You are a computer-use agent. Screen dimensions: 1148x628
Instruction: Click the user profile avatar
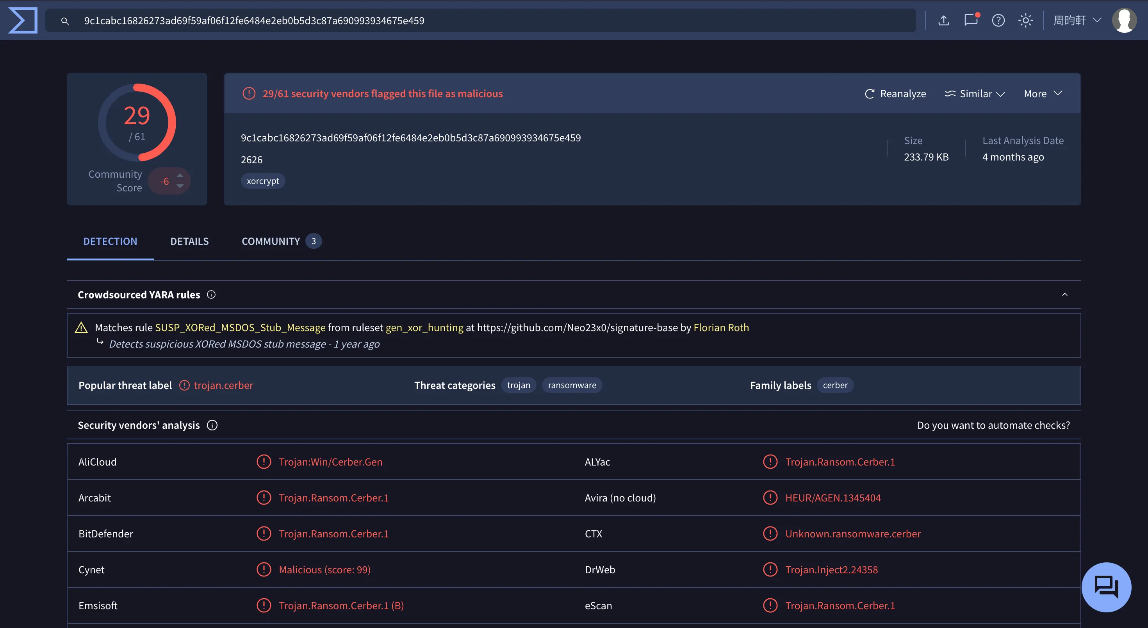point(1125,20)
